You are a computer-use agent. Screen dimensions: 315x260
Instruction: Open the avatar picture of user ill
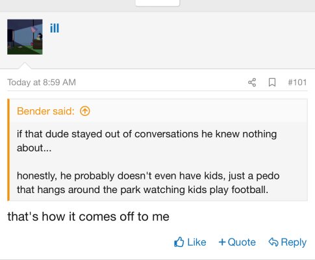(25, 37)
